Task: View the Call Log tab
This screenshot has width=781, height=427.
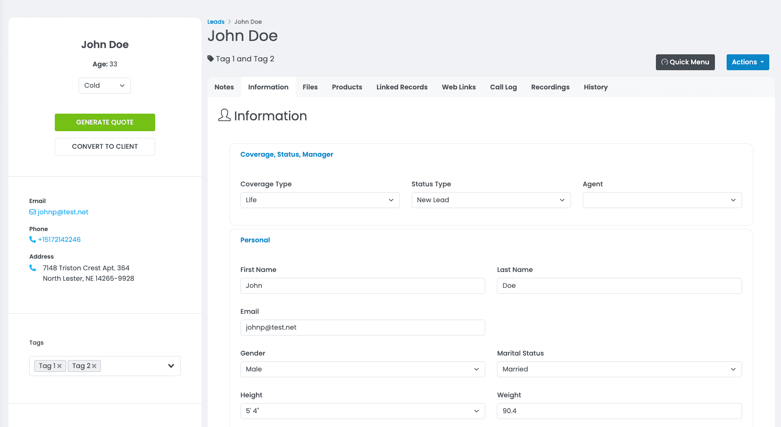Action: coord(504,87)
